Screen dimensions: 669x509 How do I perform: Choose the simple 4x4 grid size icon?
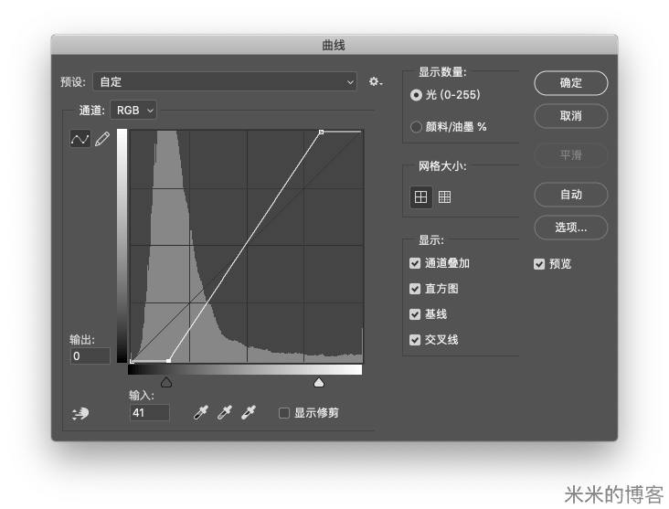pos(420,196)
